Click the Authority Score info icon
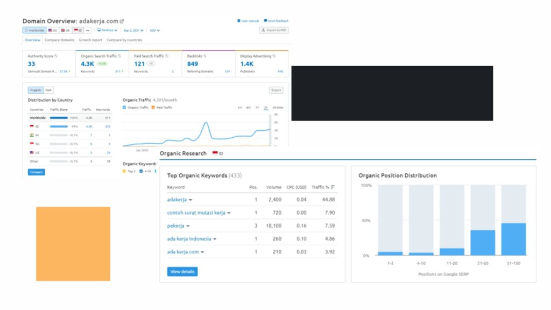The width and height of the screenshot is (551, 310). pos(56,56)
